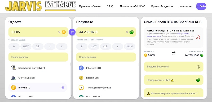The height and width of the screenshot is (102, 212).
Task: Click the Bitcoin coin icon in give field
Action: (64, 32)
